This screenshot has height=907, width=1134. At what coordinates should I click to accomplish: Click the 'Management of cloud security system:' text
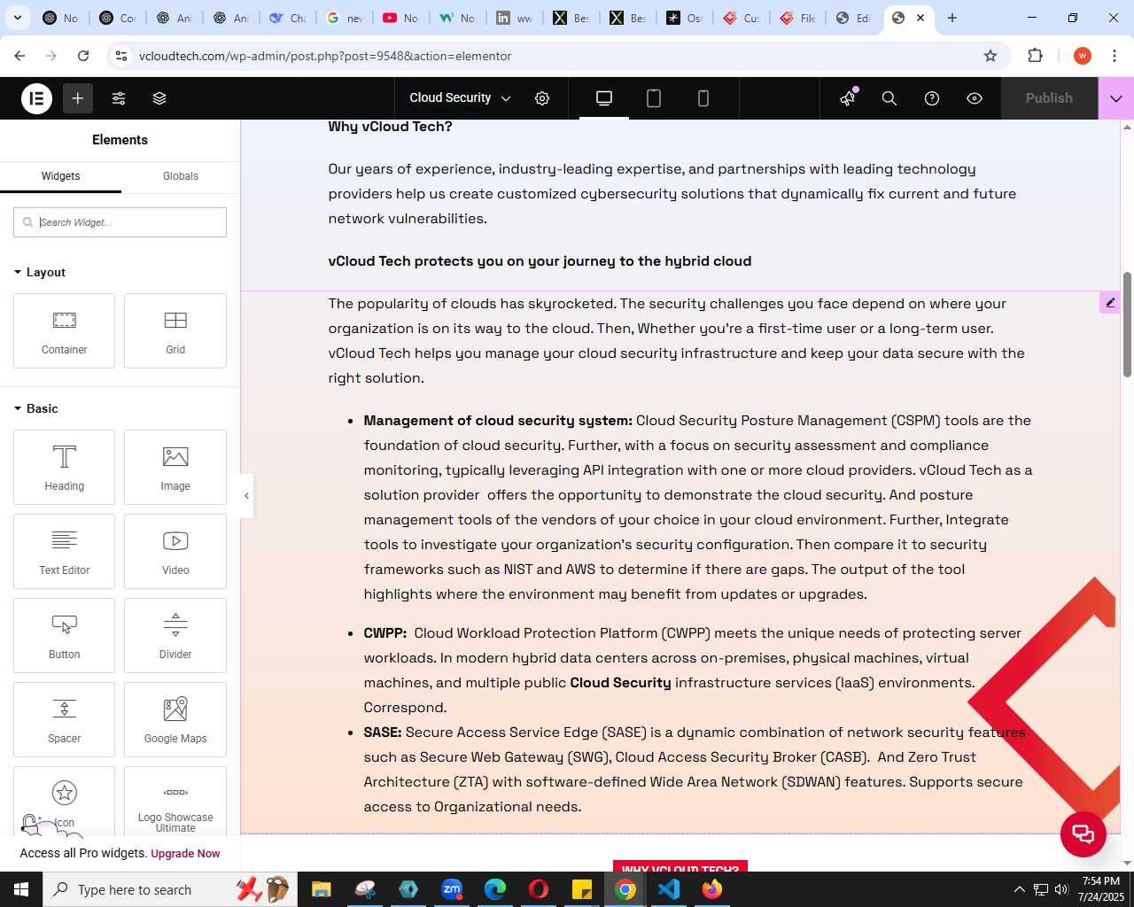tap(498, 421)
